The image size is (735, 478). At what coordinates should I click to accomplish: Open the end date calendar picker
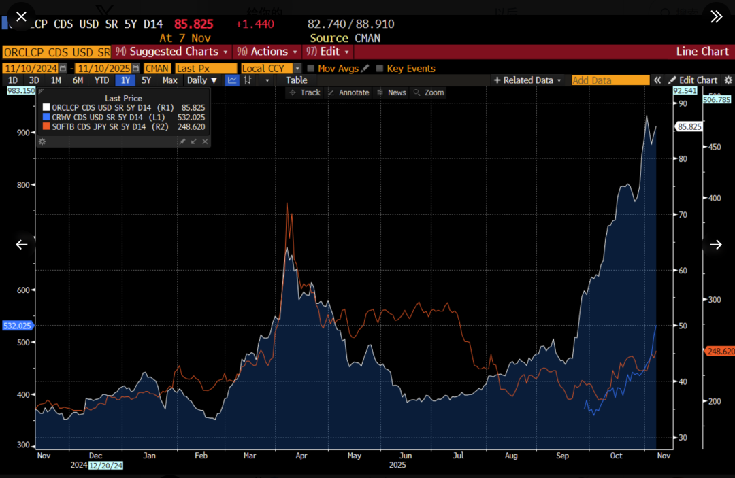(x=136, y=69)
